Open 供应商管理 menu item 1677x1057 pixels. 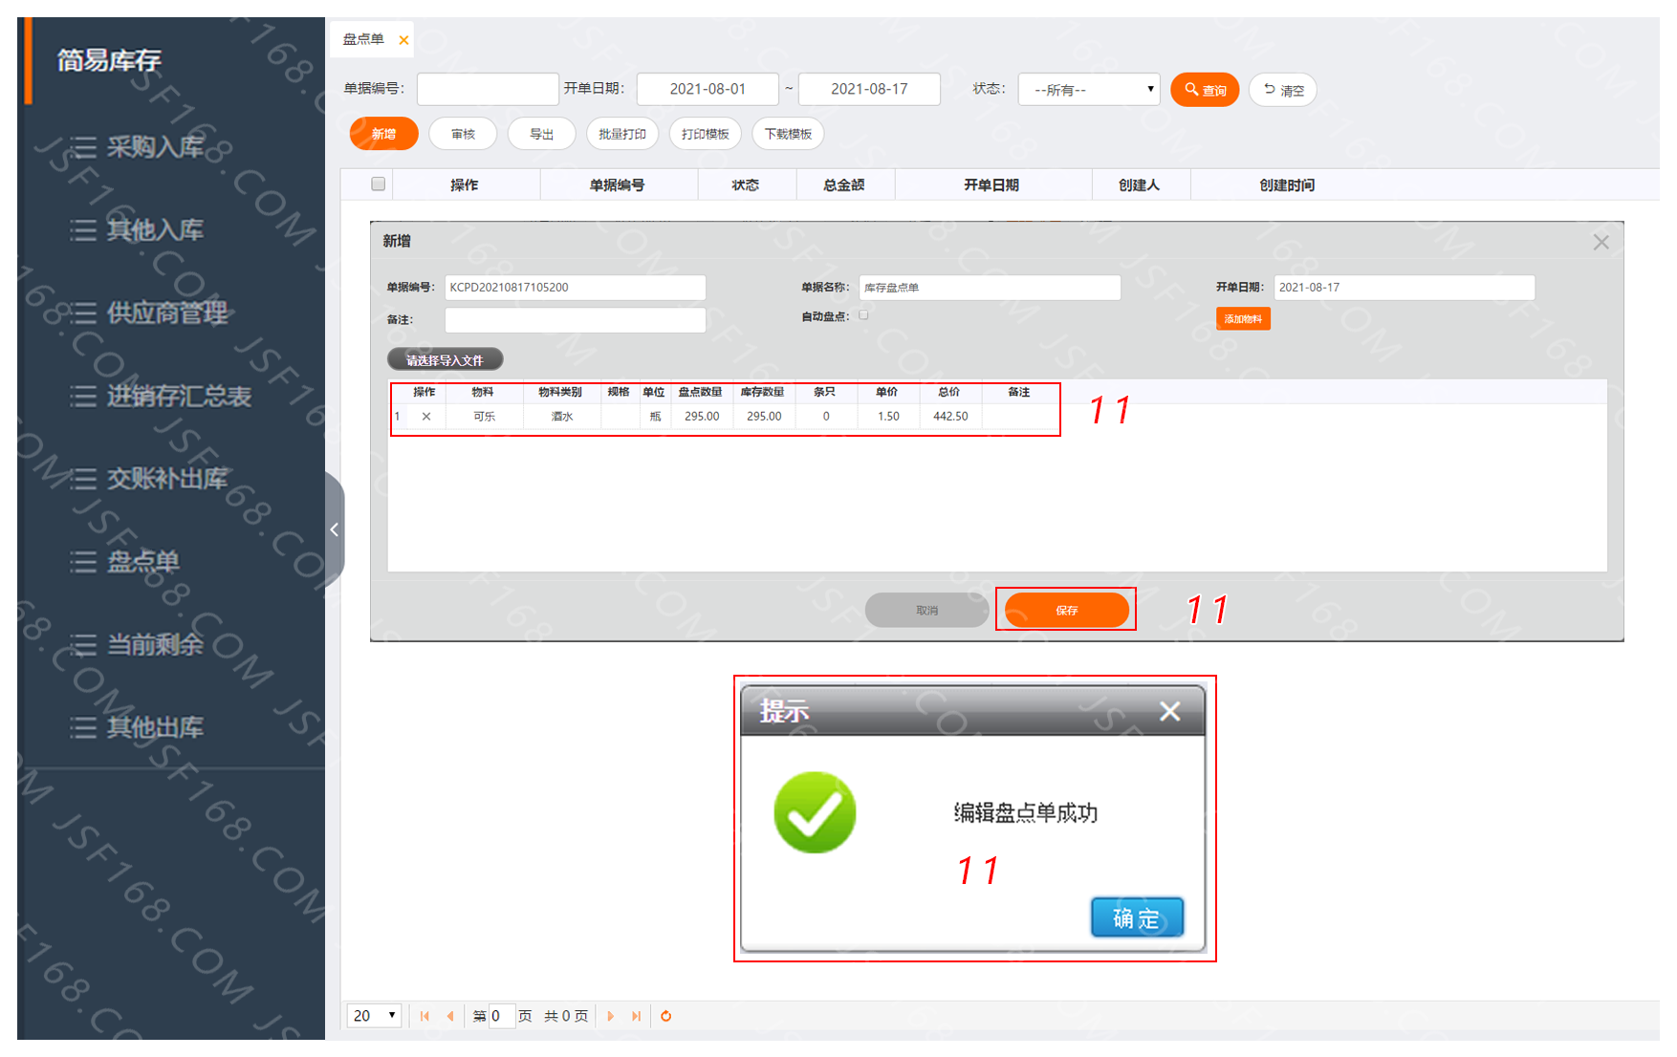tap(167, 313)
